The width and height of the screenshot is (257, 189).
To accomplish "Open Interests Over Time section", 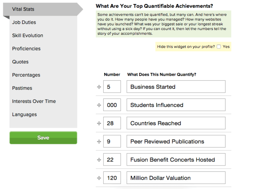I will pos(34,101).
